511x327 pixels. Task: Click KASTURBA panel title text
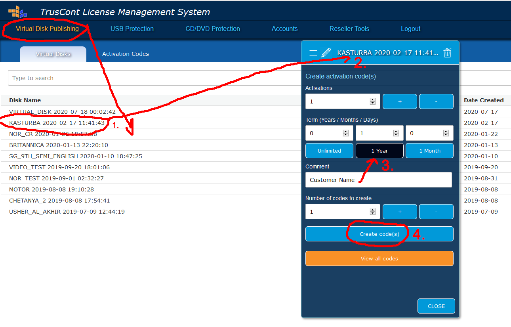[388, 53]
